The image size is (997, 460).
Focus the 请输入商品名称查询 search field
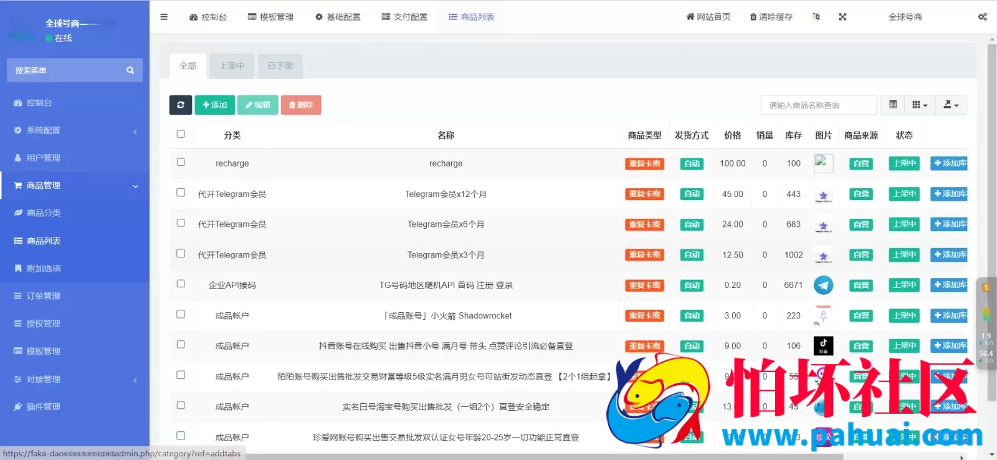[819, 105]
